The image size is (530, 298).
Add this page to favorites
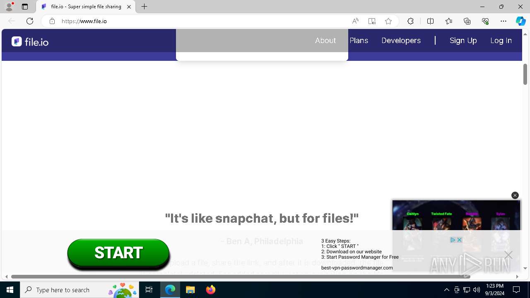click(388, 21)
